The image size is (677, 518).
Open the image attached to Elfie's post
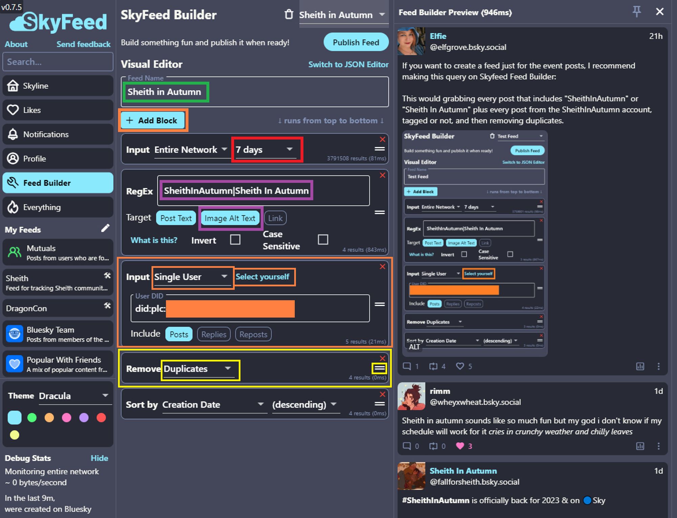point(475,243)
